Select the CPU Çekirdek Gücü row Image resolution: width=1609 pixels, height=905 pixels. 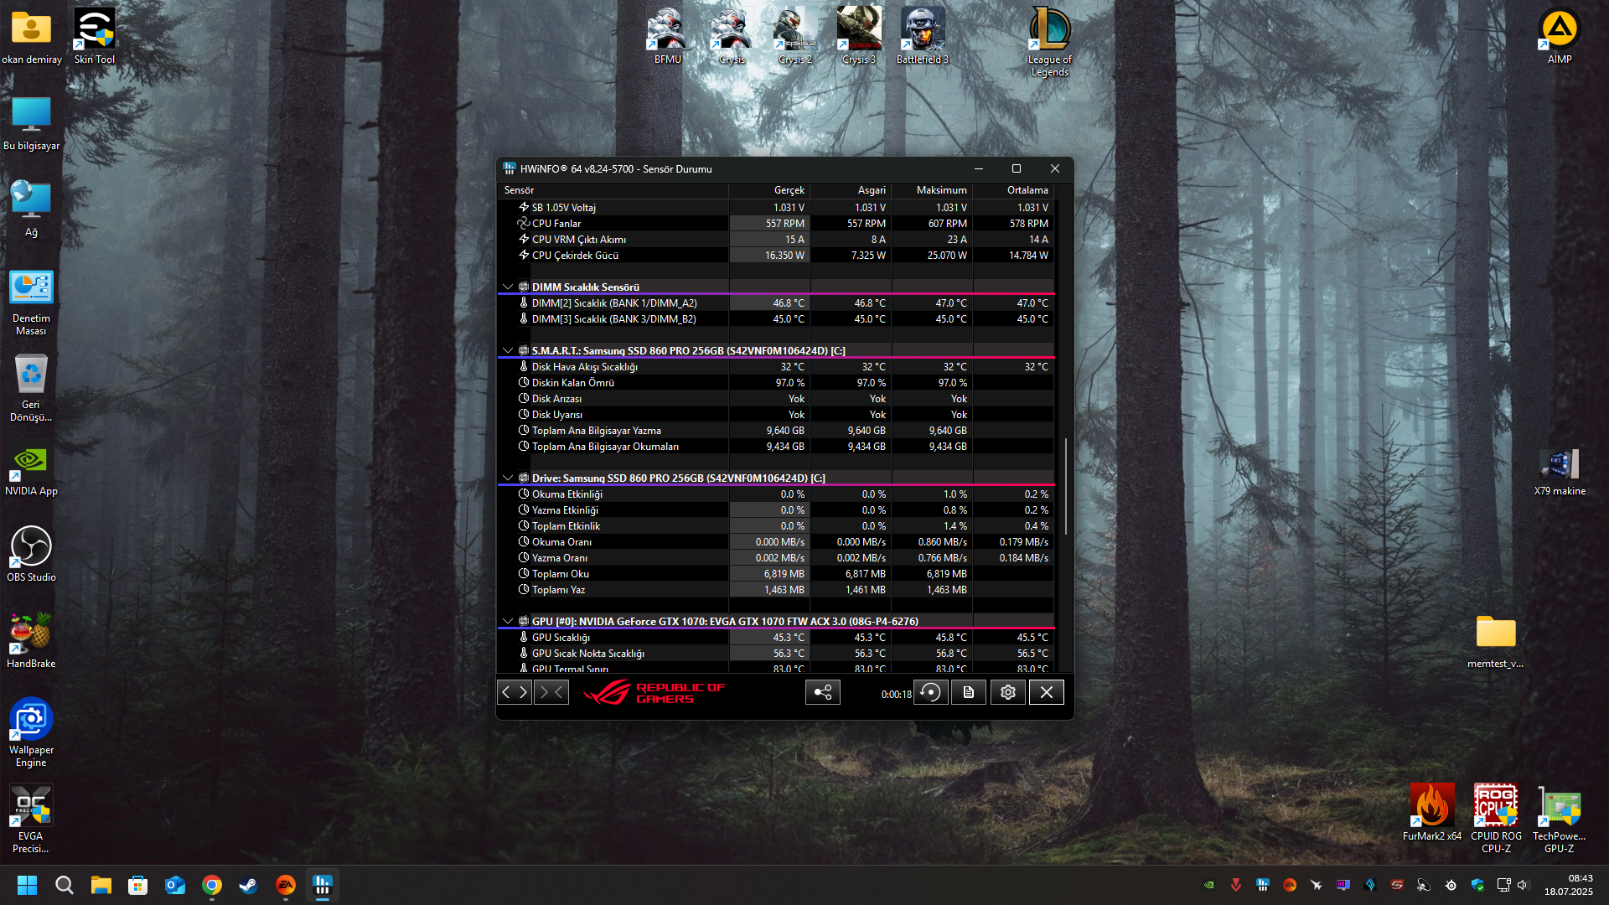coord(775,256)
